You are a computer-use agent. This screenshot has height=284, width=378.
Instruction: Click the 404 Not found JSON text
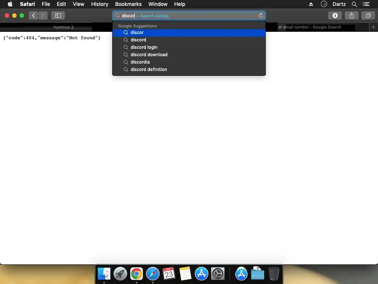click(x=52, y=38)
